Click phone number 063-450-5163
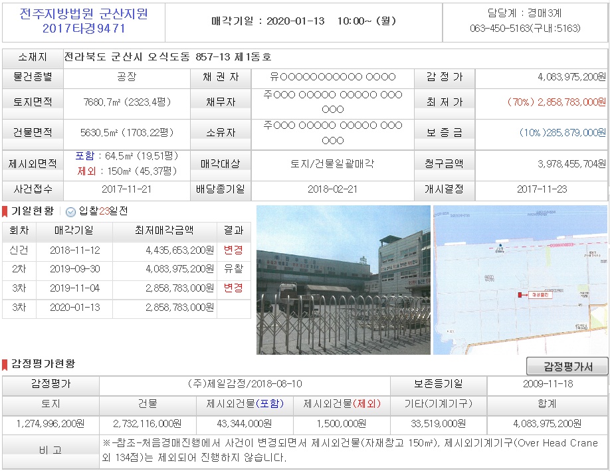 (500, 29)
